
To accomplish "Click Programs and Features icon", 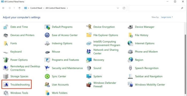I will click(47, 60).
